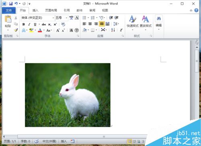Toggle justify alignment

(102, 24)
